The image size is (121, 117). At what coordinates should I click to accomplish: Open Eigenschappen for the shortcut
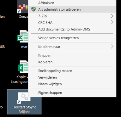click(x=72, y=93)
